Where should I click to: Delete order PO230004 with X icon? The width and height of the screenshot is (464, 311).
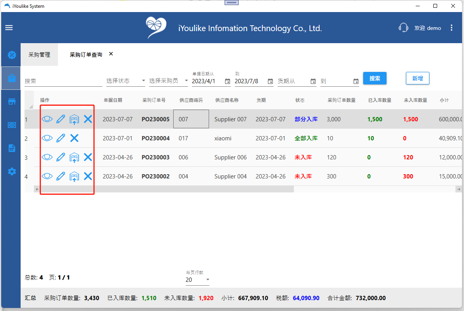(74, 138)
